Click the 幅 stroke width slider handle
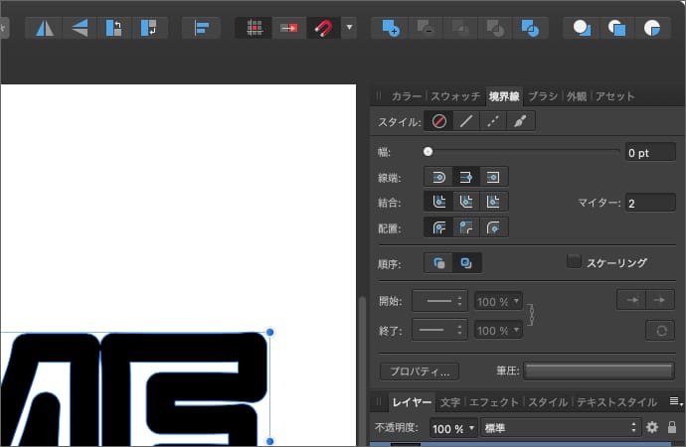Screen dimensions: 686x447 click(428, 152)
